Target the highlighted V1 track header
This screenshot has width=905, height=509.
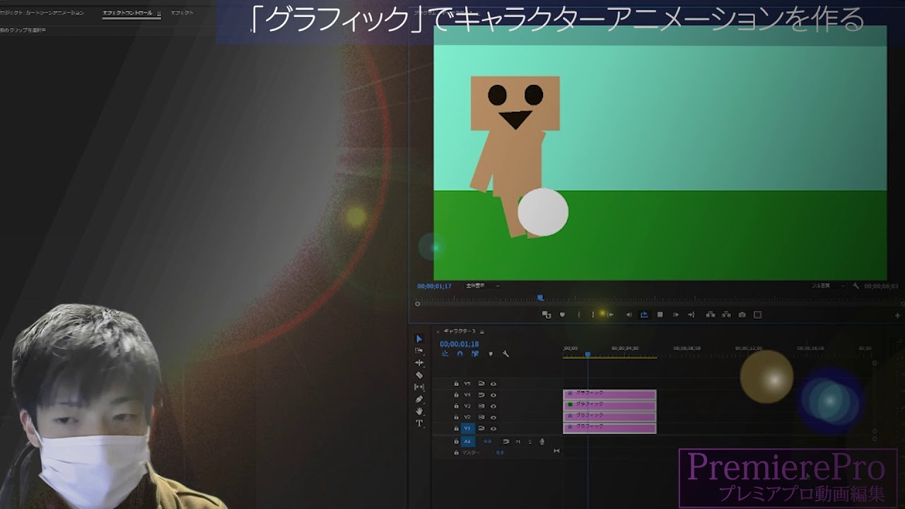point(467,428)
